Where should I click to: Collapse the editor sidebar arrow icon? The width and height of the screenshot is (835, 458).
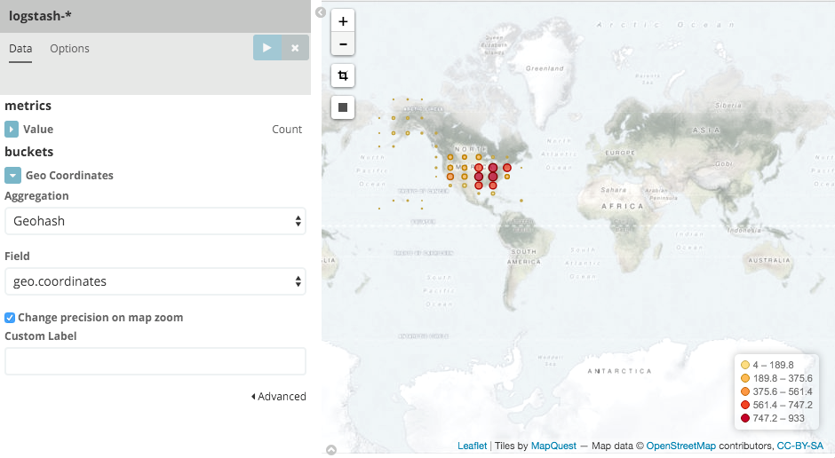(x=321, y=12)
